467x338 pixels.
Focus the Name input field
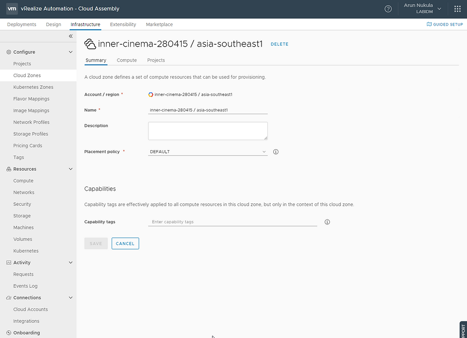pyautogui.click(x=208, y=110)
